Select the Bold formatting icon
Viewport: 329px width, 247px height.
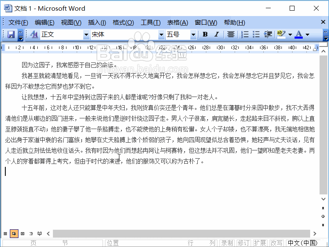click(x=205, y=35)
